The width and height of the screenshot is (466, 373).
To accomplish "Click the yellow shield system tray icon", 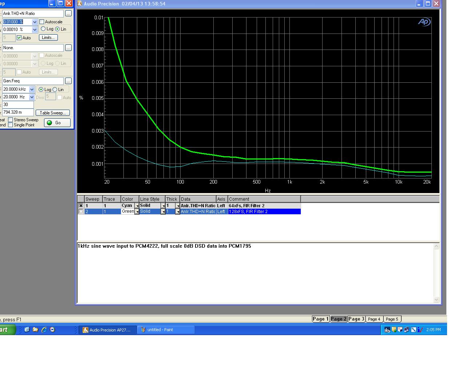I will (394, 330).
